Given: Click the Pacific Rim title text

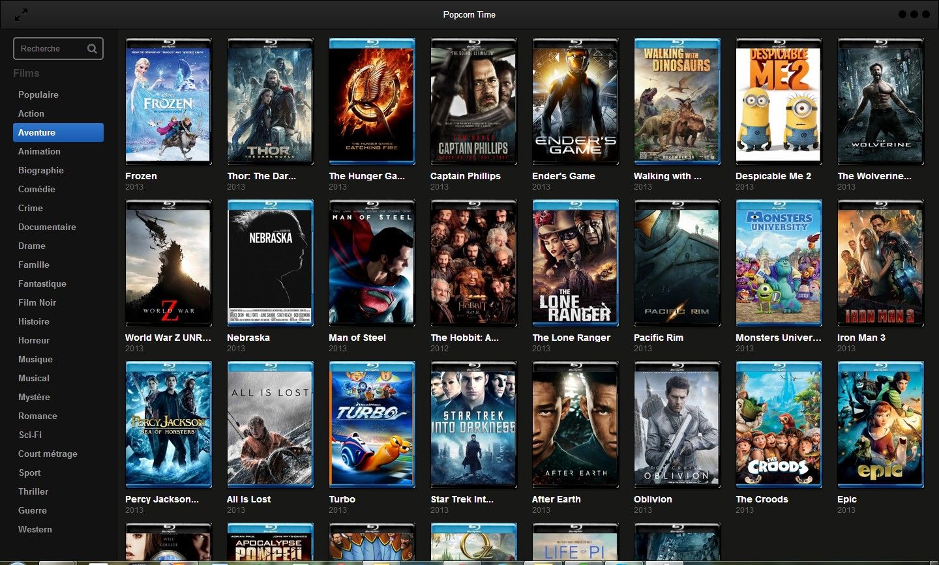Looking at the screenshot, I should [659, 338].
